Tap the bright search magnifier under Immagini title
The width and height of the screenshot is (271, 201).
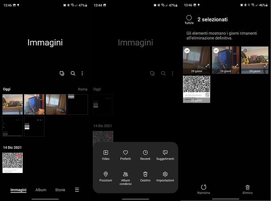pos(73,73)
